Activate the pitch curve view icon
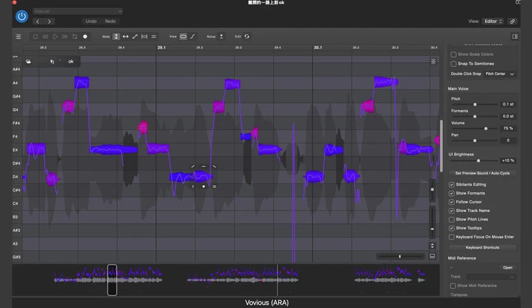Viewport: 532px width, 308px height. coord(192,37)
